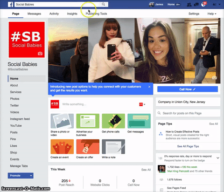Open the Help dropdown menu
224x192 pixels.
tap(212, 14)
